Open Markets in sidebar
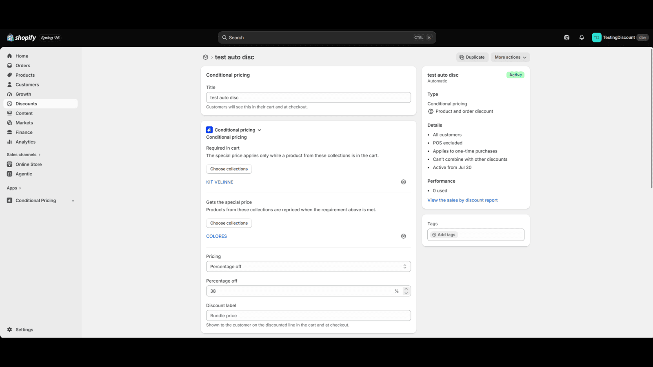This screenshot has width=653, height=367. point(40,123)
